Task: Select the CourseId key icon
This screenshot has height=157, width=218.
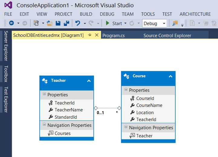Action: (132, 98)
